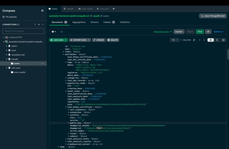The height and width of the screenshot is (149, 229).
Task: Click saasdb breadcrumb link
Action: click(96, 16)
